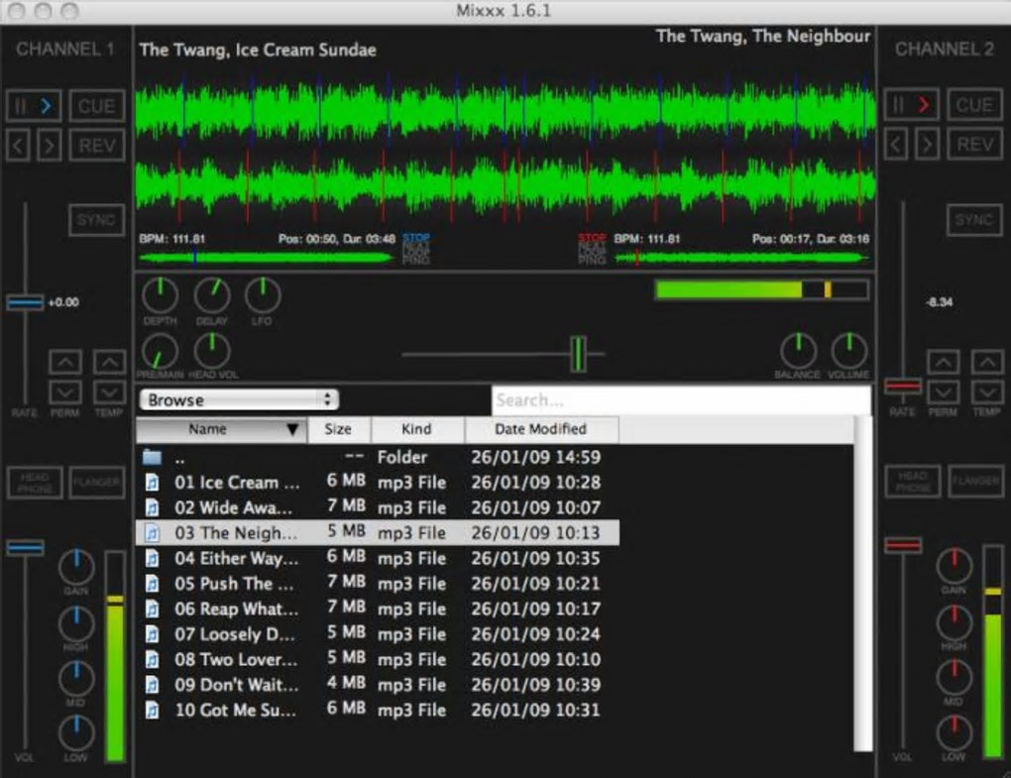Sort tracks by the Name column header
1011x778 pixels.
[222, 429]
